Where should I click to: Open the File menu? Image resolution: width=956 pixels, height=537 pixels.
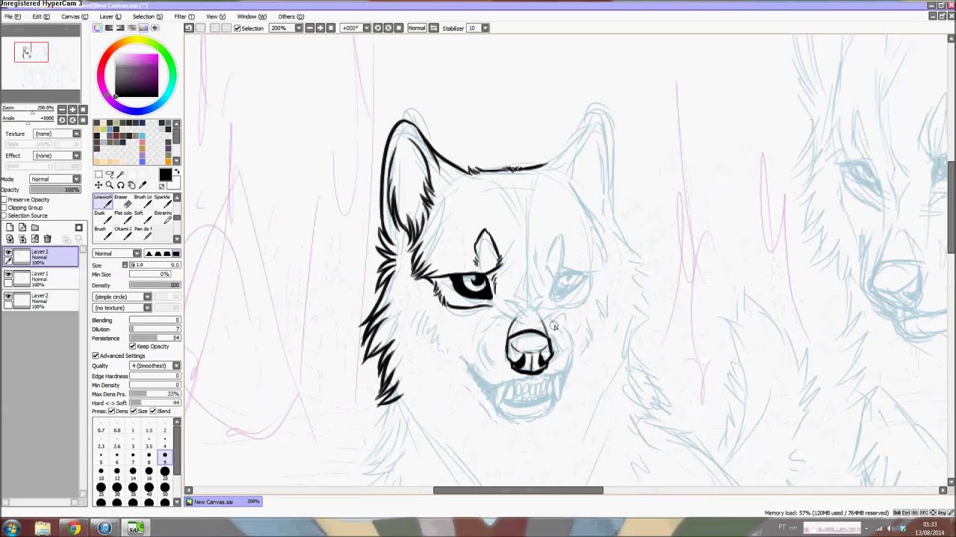coord(13,16)
